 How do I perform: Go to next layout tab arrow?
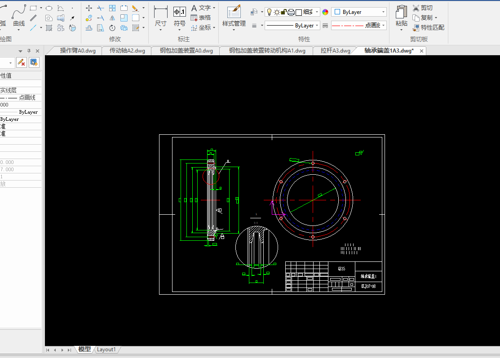click(62, 350)
